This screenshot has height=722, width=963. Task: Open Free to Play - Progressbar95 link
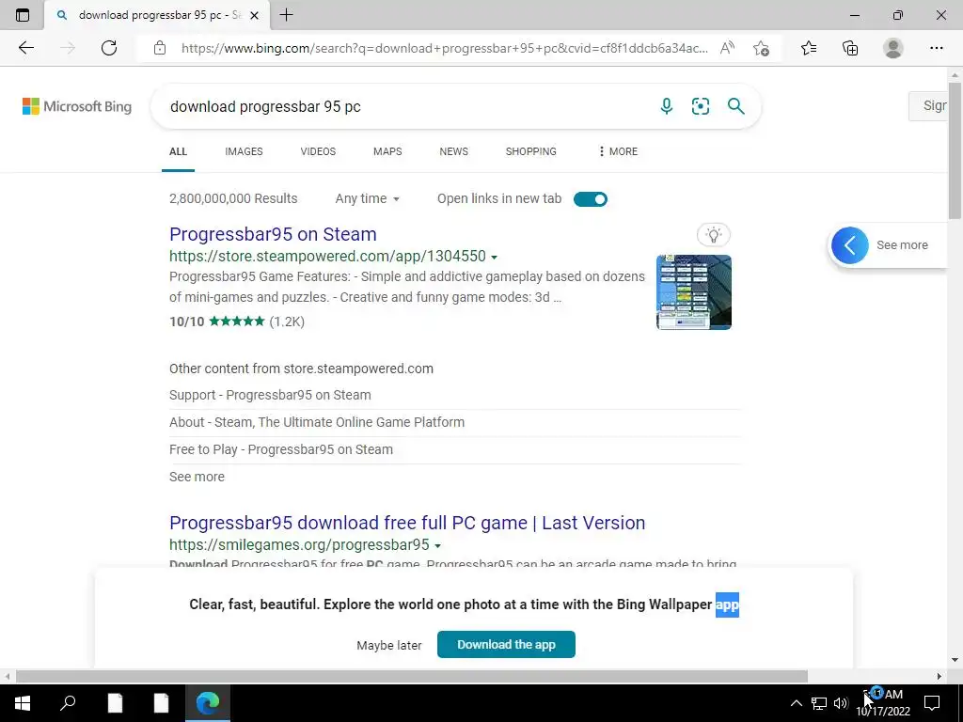(x=281, y=449)
